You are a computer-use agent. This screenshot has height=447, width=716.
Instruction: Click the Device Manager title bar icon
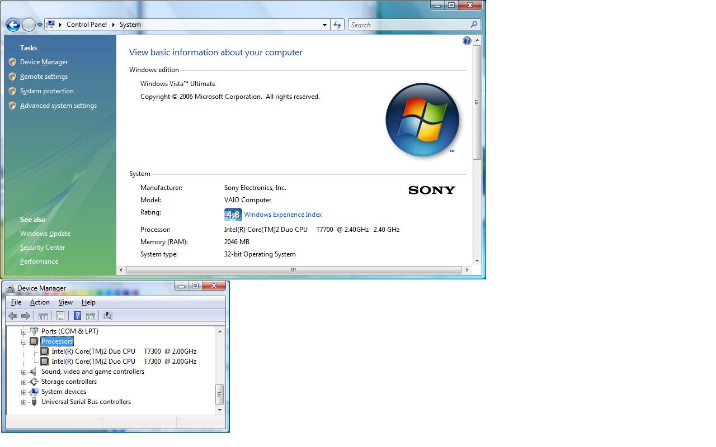coord(10,288)
